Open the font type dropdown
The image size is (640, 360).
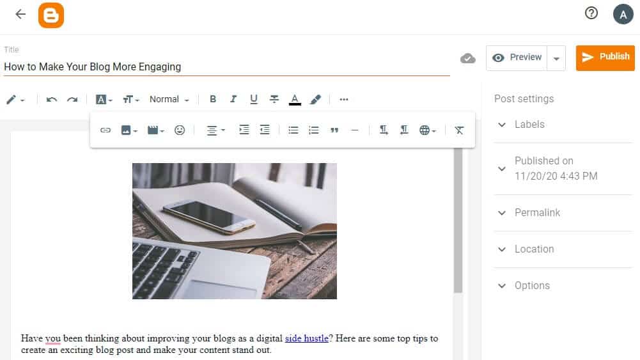[104, 100]
